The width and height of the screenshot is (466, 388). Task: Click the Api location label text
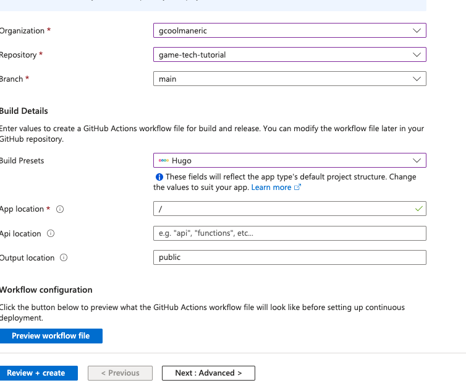pyautogui.click(x=20, y=234)
